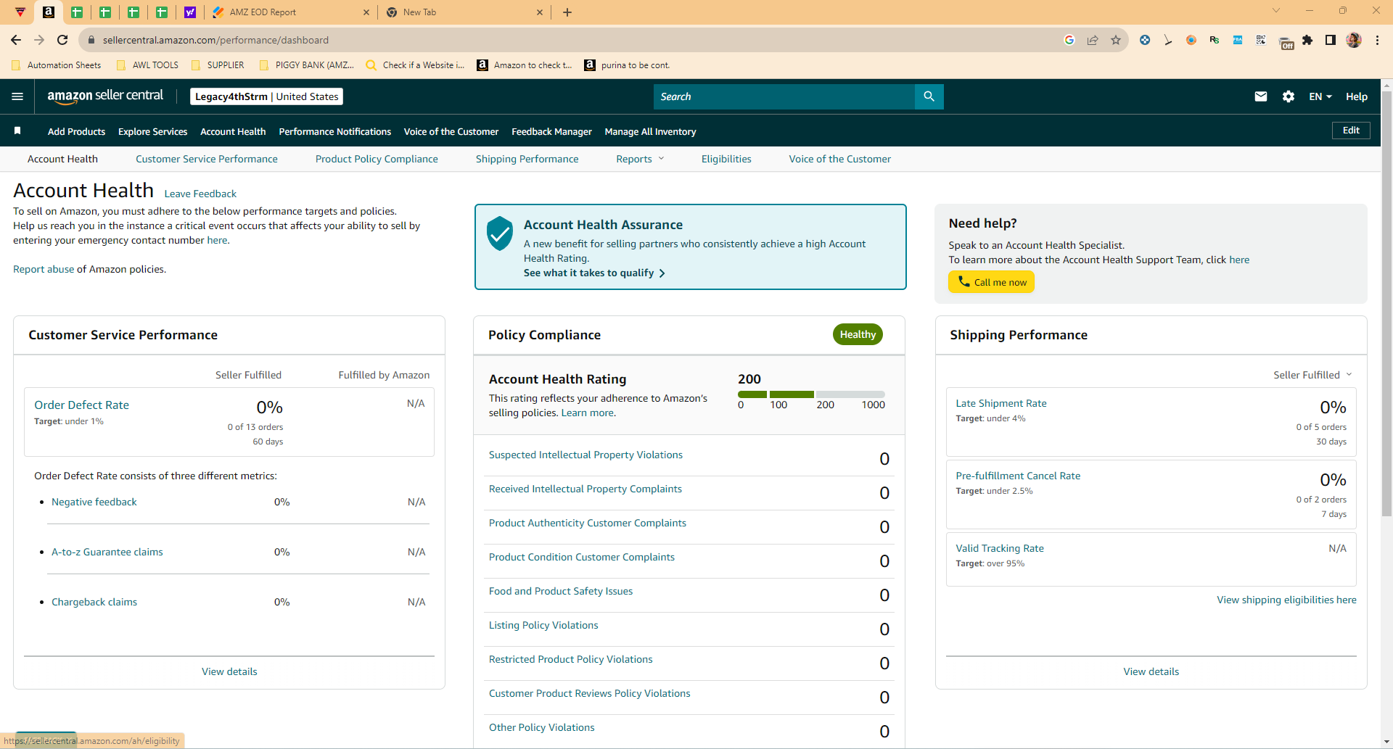Open Suspected Intellectual Property Violations link
Viewport: 1393px width, 749px height.
coord(585,455)
